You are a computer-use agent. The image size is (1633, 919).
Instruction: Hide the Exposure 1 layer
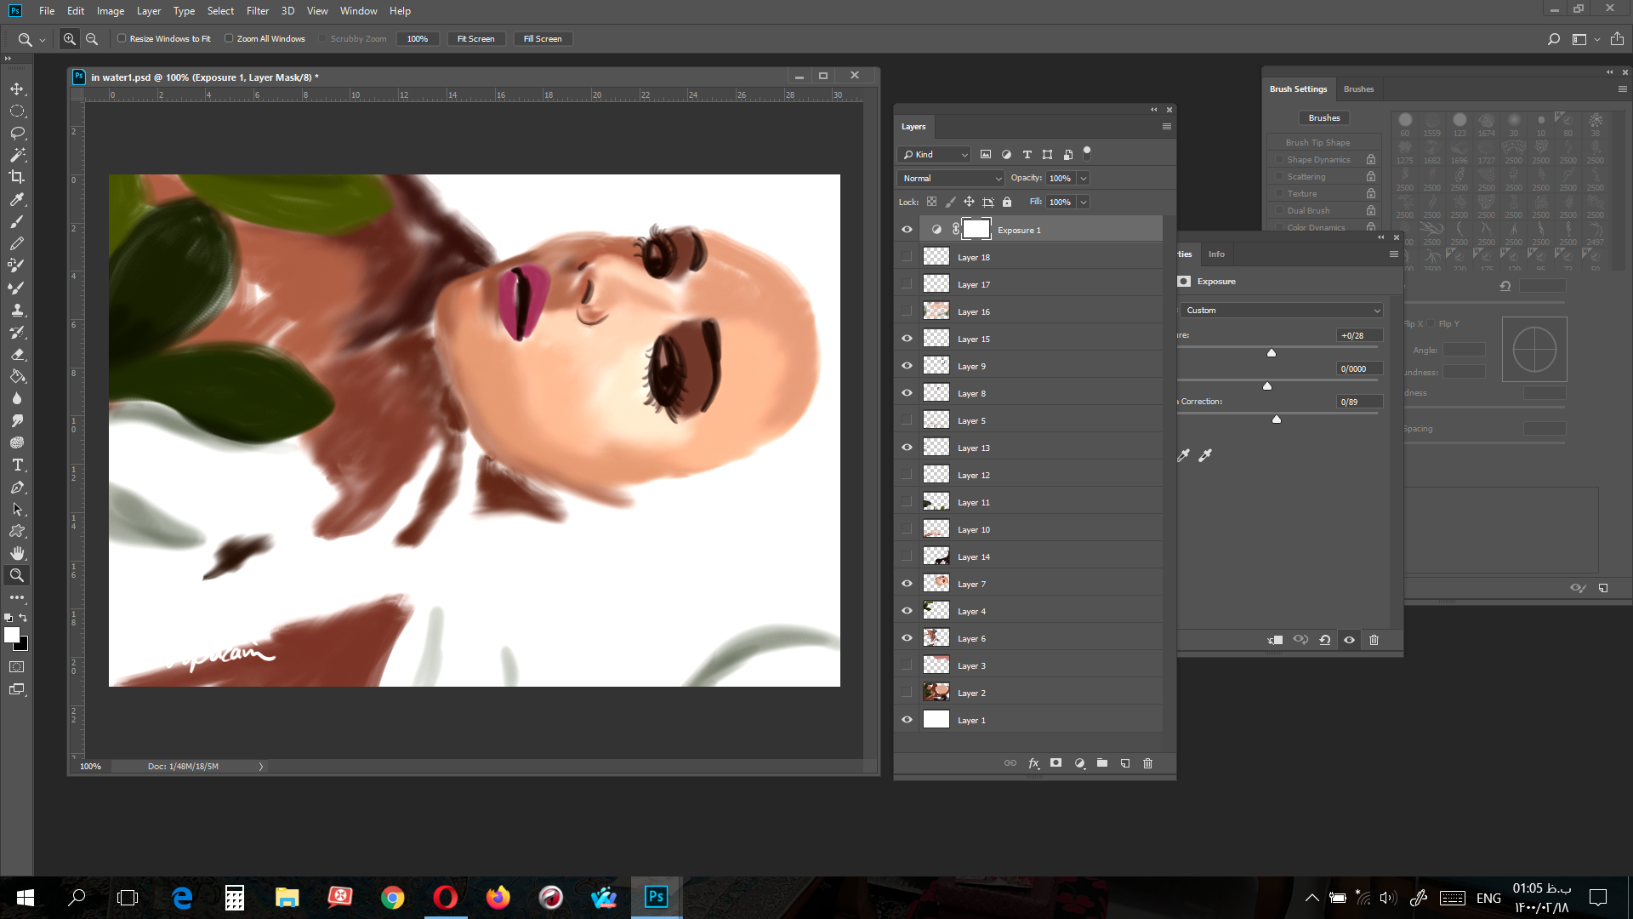coord(907,230)
